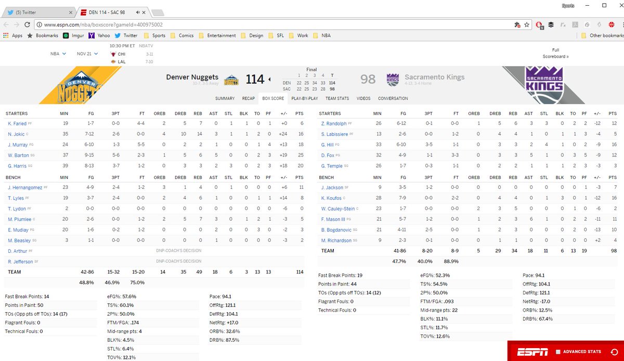Open N. Jokic player page
Viewport: 624px width, 361px height.
(16, 134)
